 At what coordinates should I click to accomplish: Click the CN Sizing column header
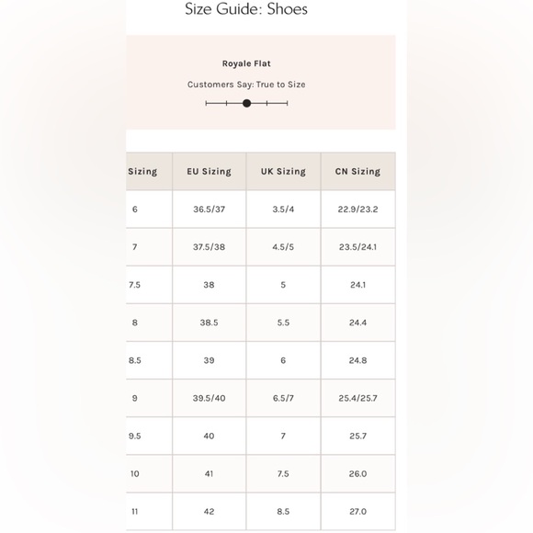point(358,171)
